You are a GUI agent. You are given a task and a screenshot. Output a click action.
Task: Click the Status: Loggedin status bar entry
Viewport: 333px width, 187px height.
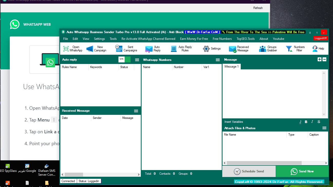[89, 181]
